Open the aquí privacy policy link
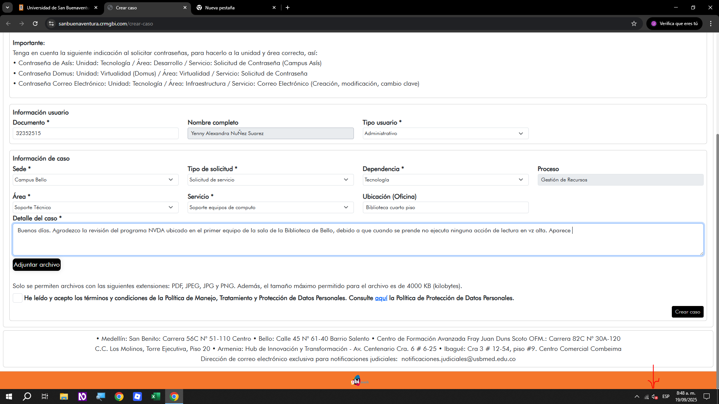The height and width of the screenshot is (404, 719). pyautogui.click(x=381, y=298)
